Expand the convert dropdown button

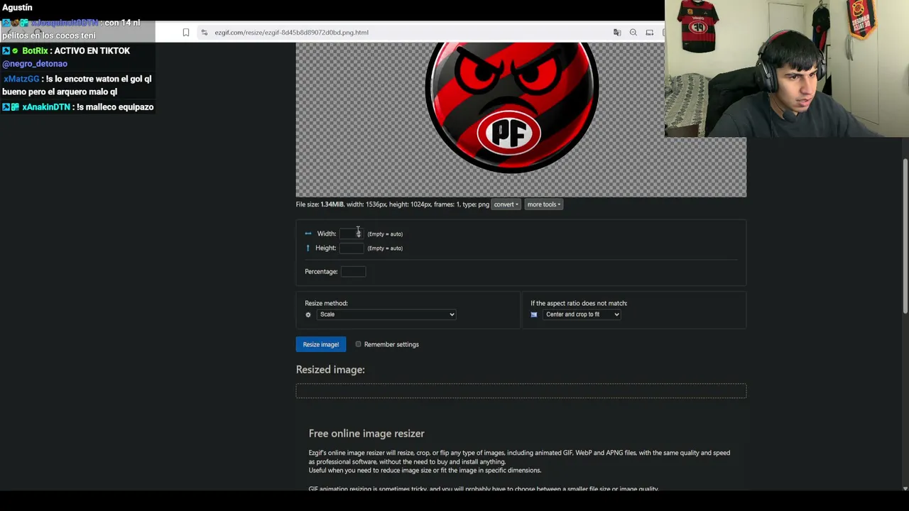[506, 204]
